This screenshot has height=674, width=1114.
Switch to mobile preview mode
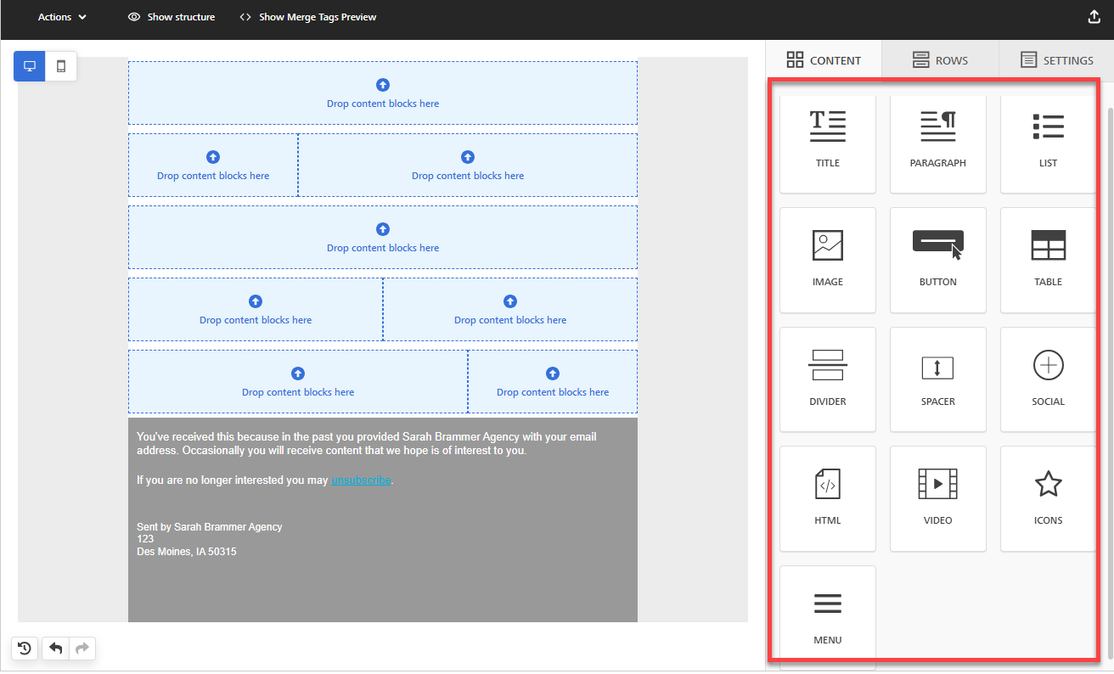[60, 65]
